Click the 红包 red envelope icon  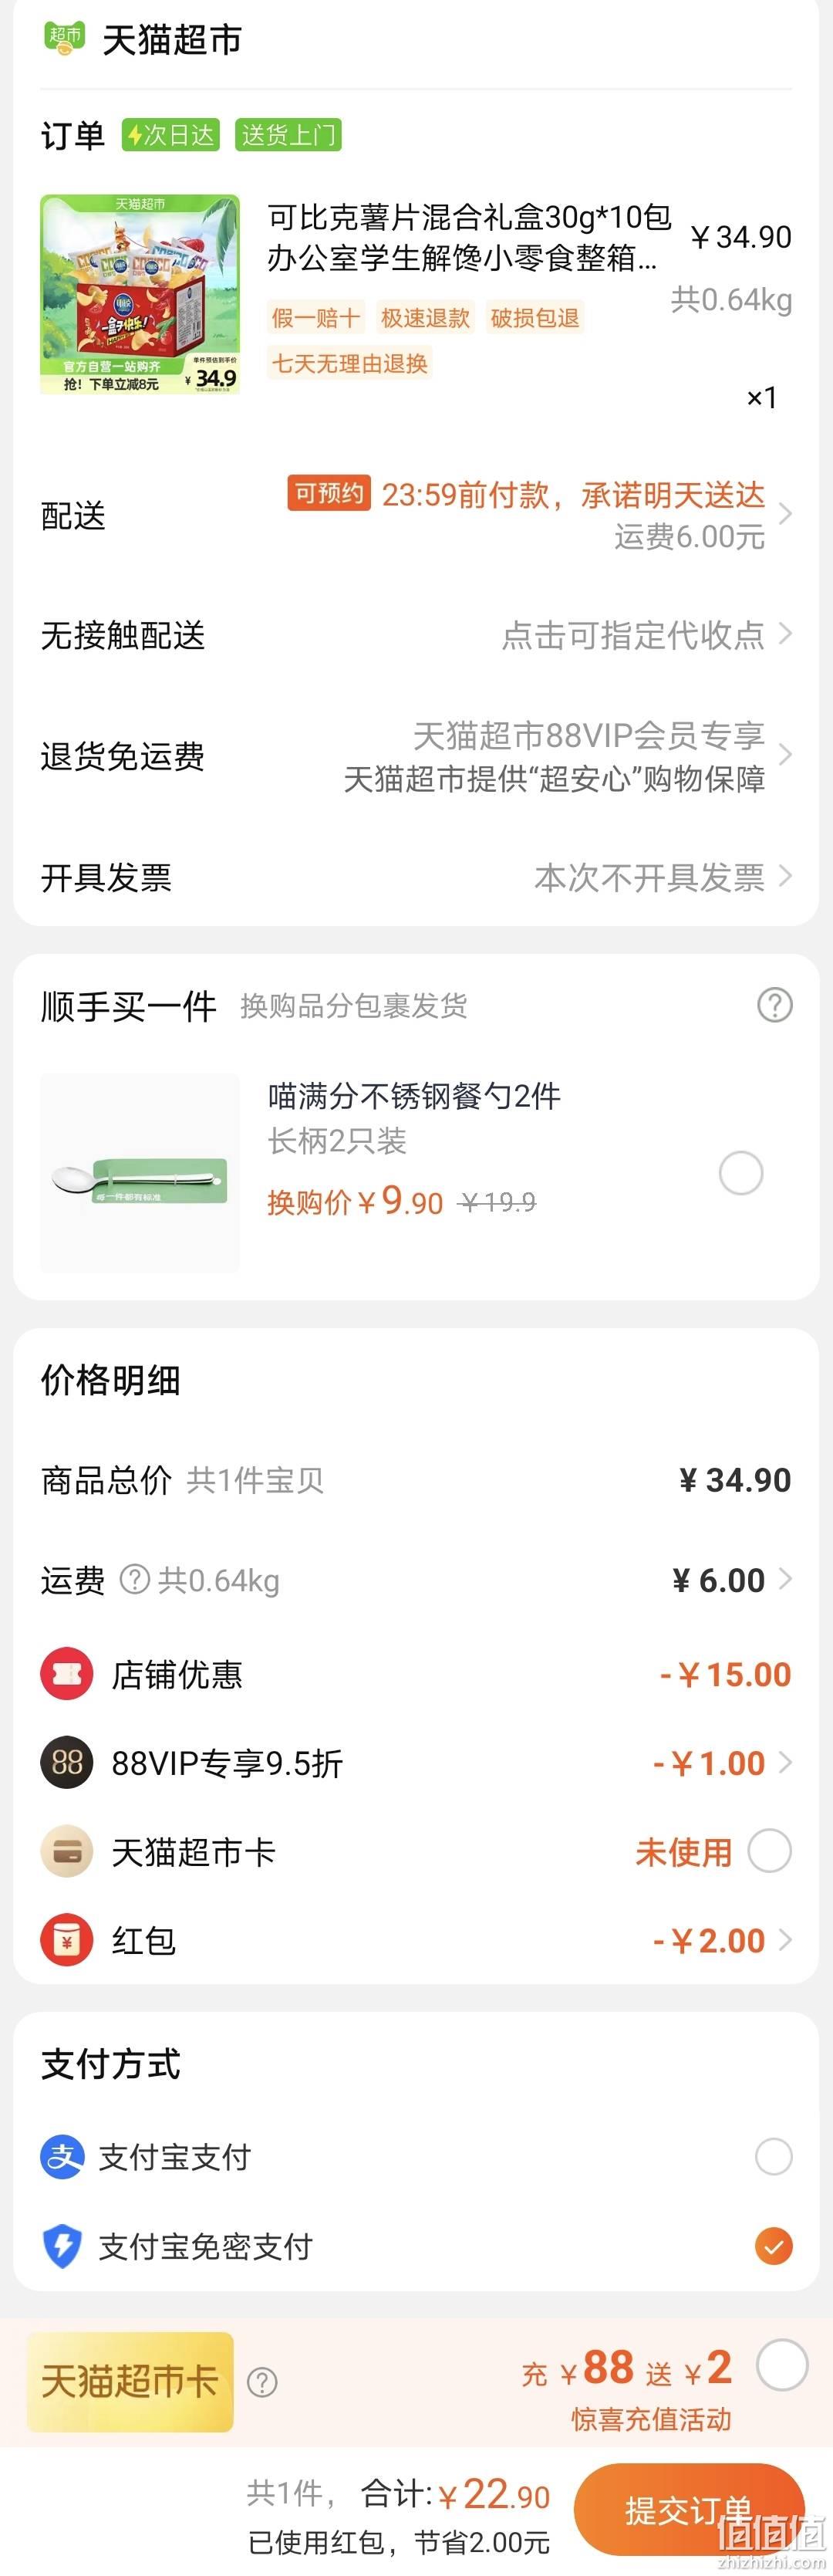pyautogui.click(x=67, y=1940)
